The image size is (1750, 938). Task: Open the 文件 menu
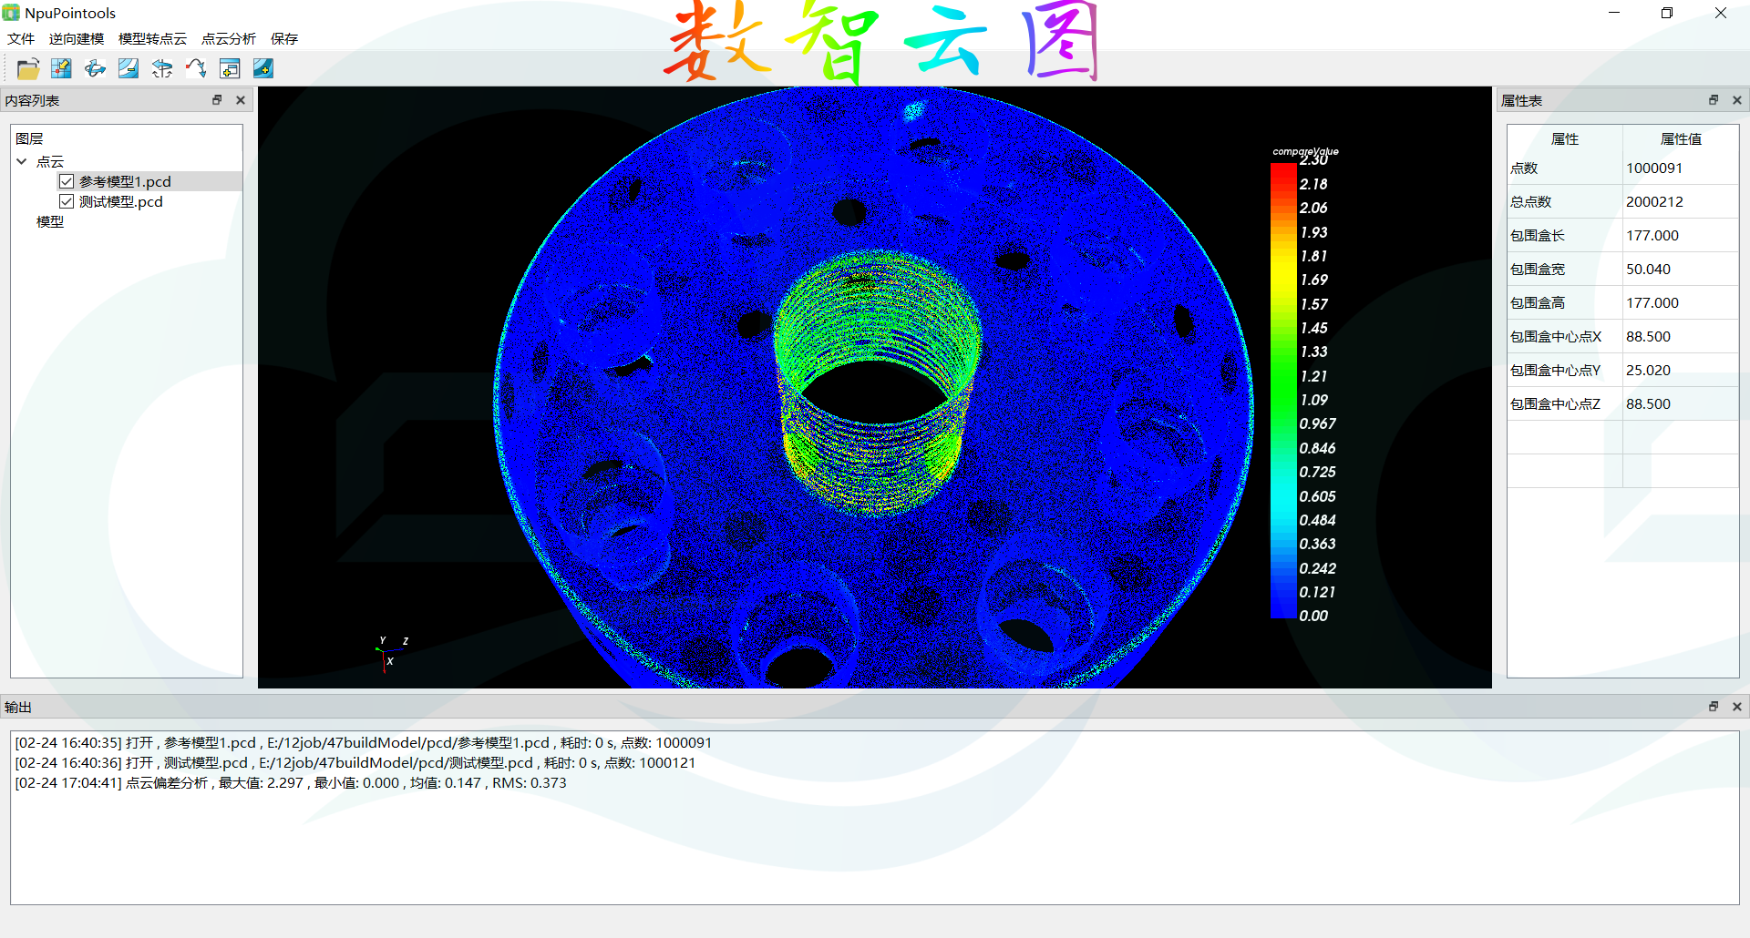(x=21, y=38)
